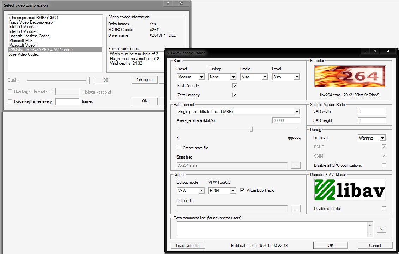Viewport: 399px width, 254px height.
Task: Open the Output mode dropdown
Action: coord(191,190)
